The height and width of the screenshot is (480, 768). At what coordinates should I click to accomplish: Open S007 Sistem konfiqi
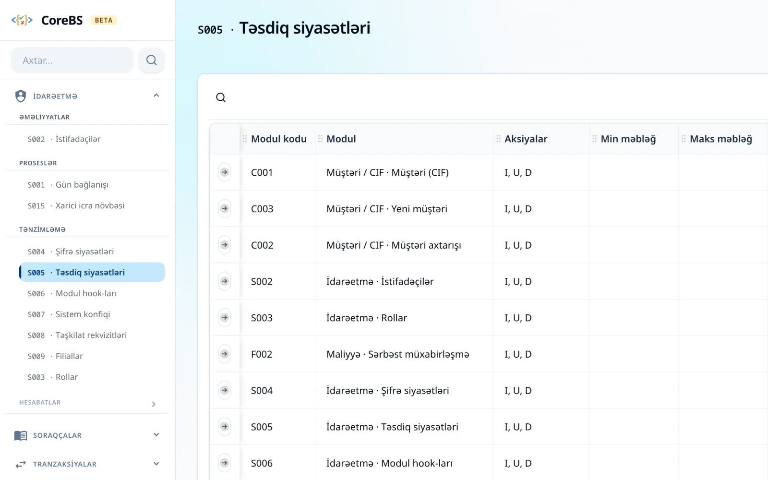point(92,314)
